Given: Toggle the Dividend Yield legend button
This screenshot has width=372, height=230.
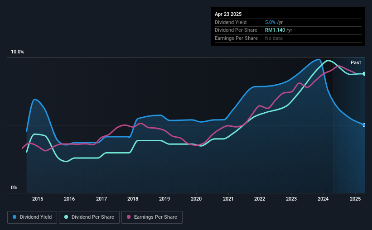Looking at the screenshot, I should click(32, 217).
